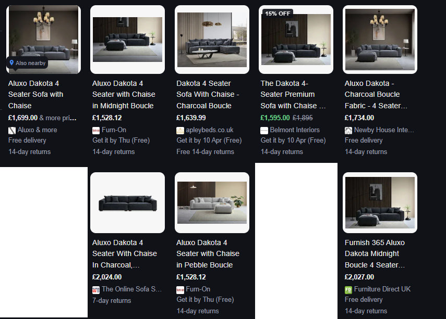Click the Furnish 365 Aluxo Dakota thumbnail
The width and height of the screenshot is (446, 319).
click(380, 202)
